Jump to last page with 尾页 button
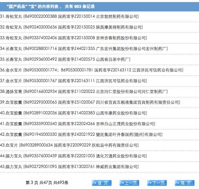 184,183
